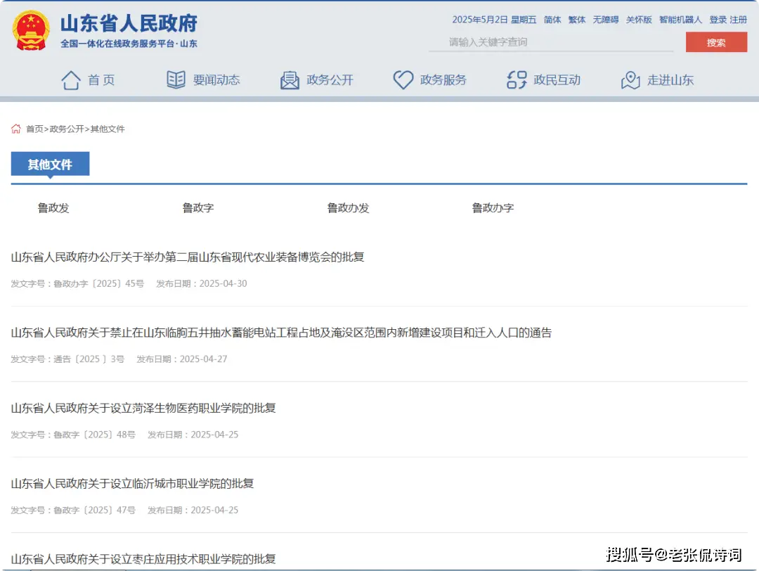Click the 山东省人民政府 site title
759x571 pixels.
coord(129,23)
